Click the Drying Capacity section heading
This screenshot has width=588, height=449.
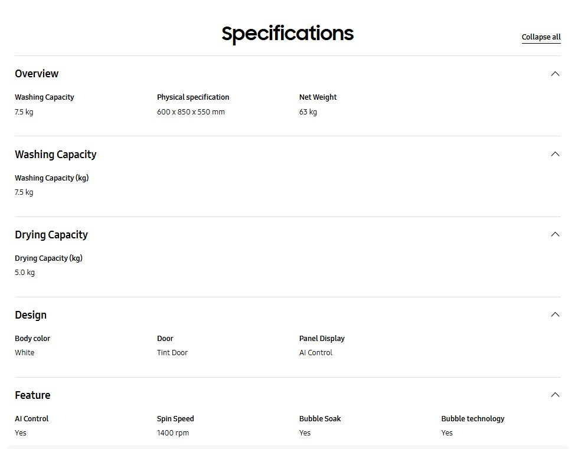point(51,235)
